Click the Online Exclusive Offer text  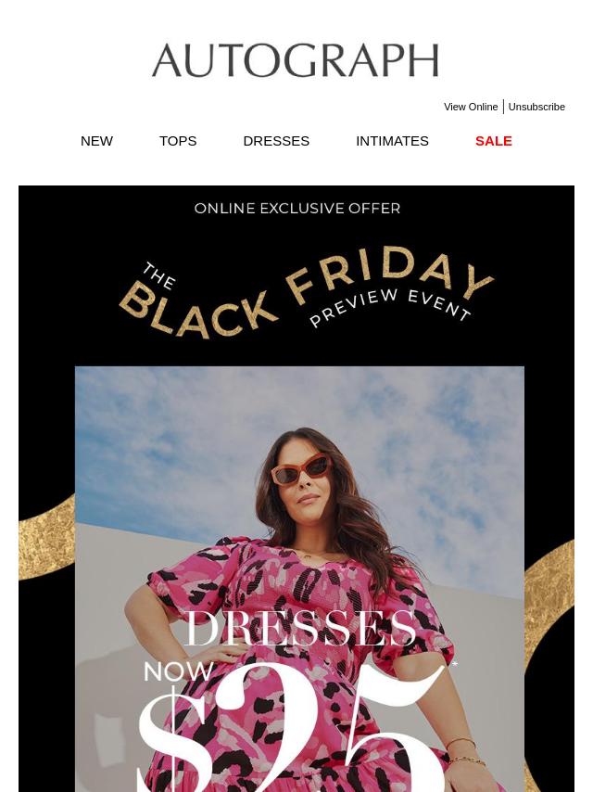tap(297, 208)
